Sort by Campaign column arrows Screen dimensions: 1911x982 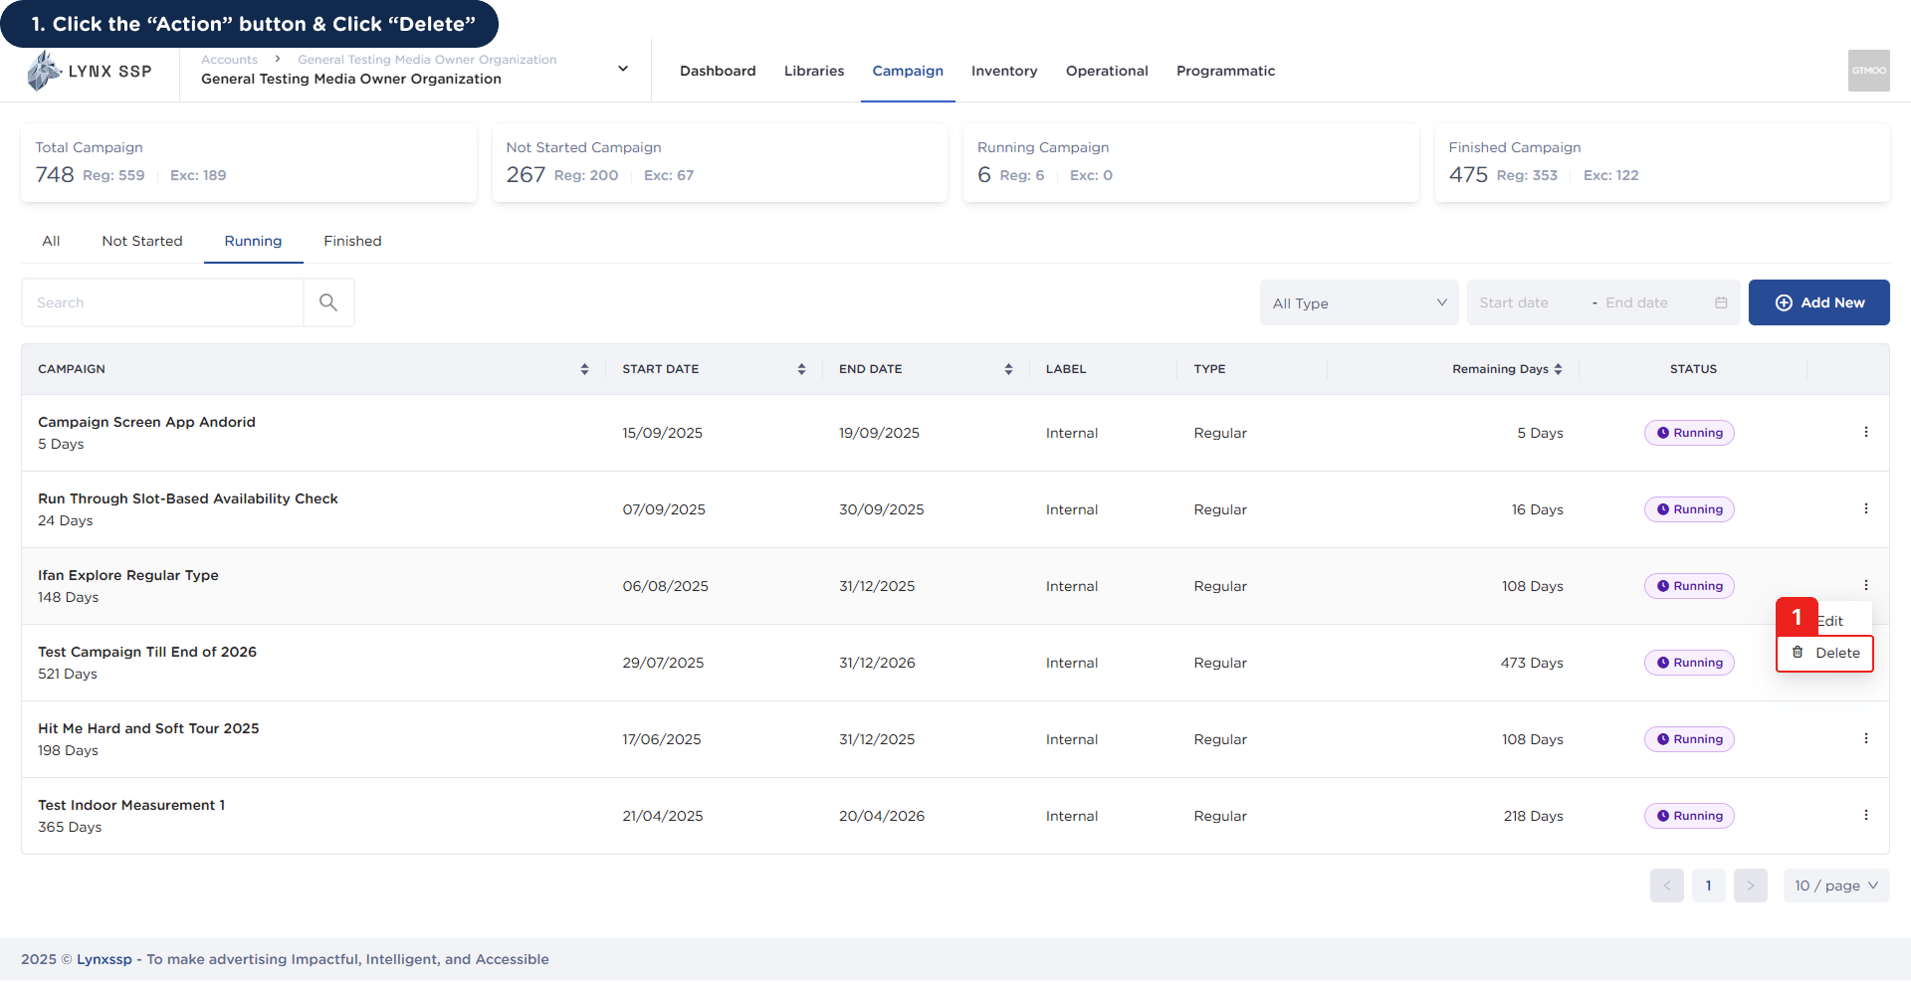tap(584, 369)
